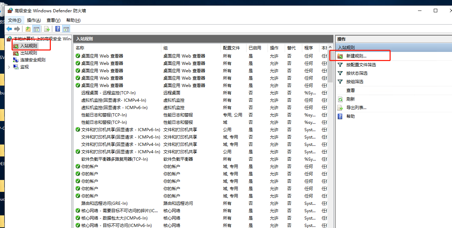Viewport: 452px width, 228px height.
Task: Sort by the 名称 column header
Action: (x=117, y=48)
